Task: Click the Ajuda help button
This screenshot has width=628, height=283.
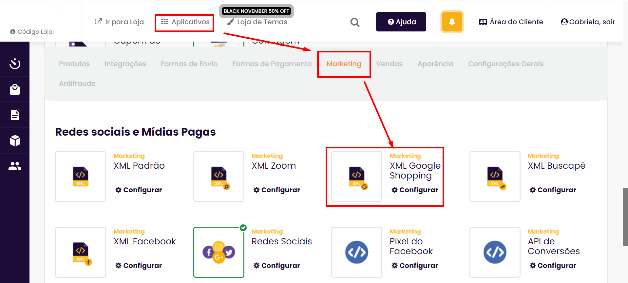Action: click(x=401, y=22)
